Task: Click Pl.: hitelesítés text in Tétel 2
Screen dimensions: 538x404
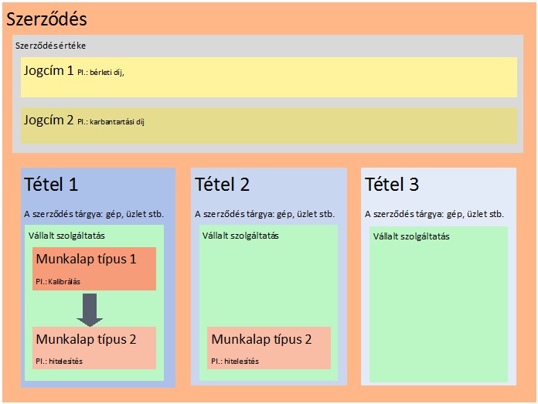Action: click(235, 361)
